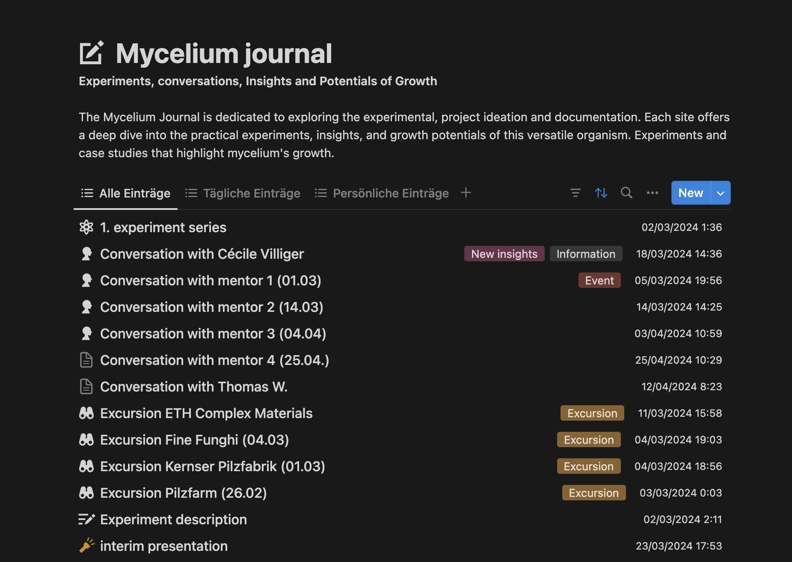
Task: Click head icon beside Conversation with Cécile Villiger
Action: tap(86, 254)
